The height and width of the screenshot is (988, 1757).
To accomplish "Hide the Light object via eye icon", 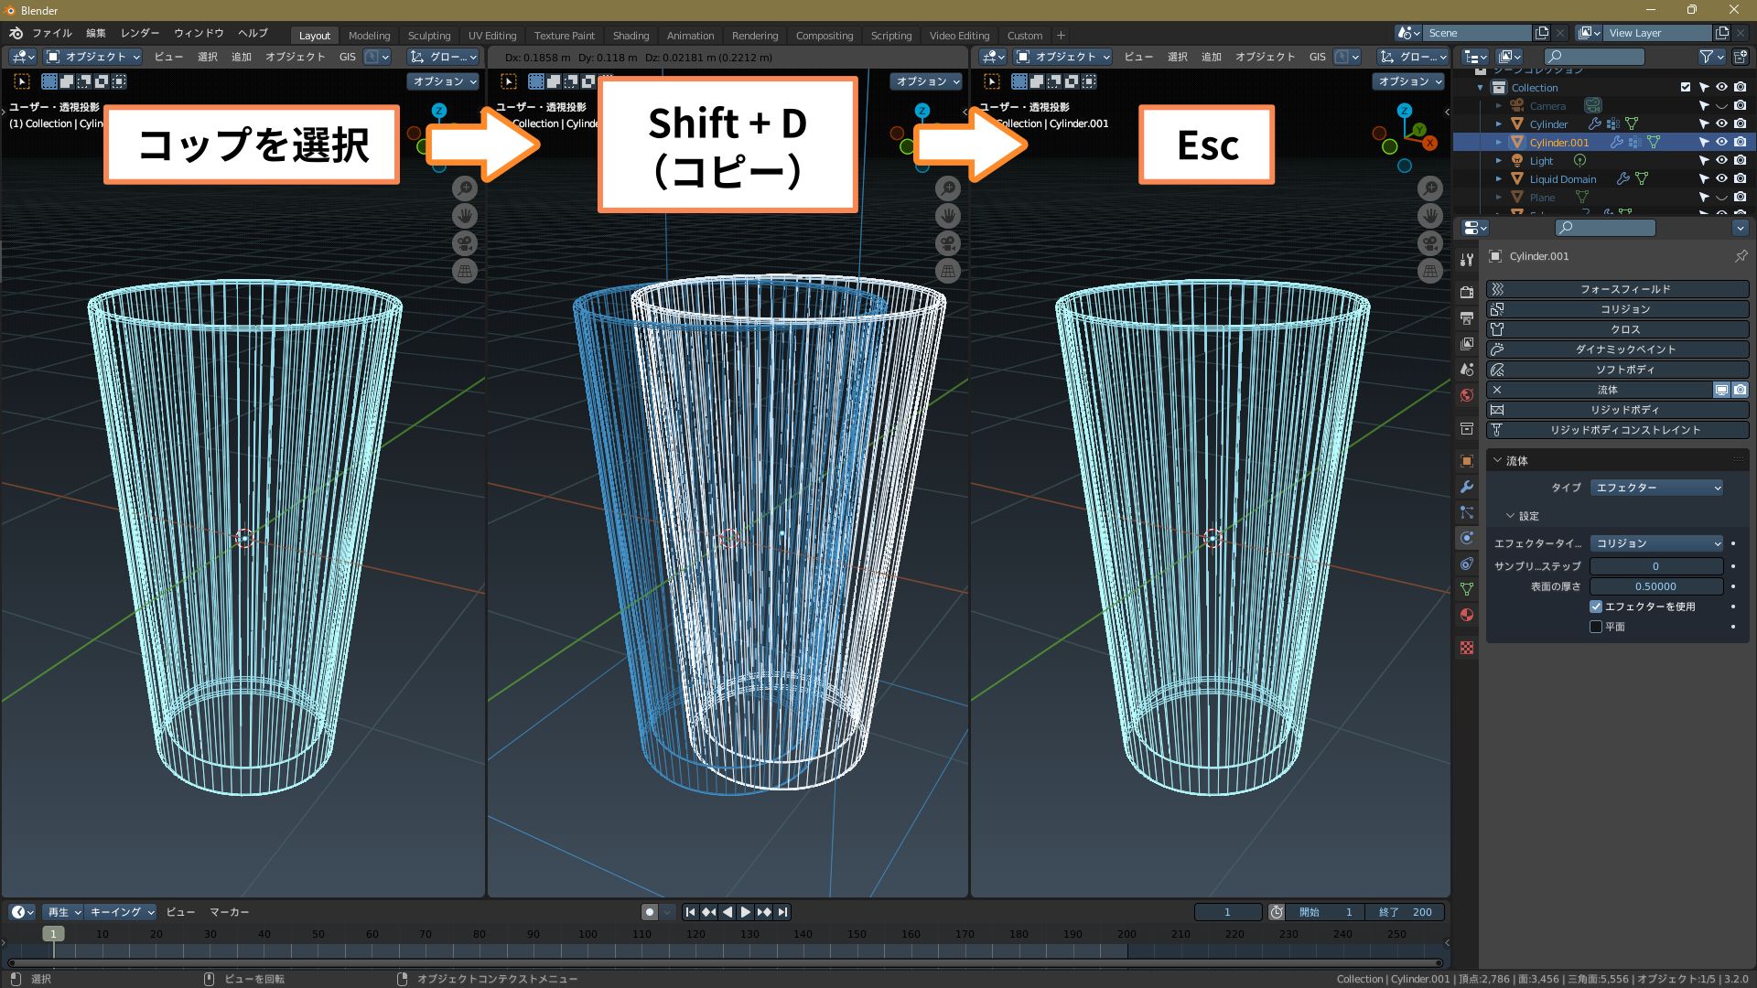I will click(x=1721, y=161).
